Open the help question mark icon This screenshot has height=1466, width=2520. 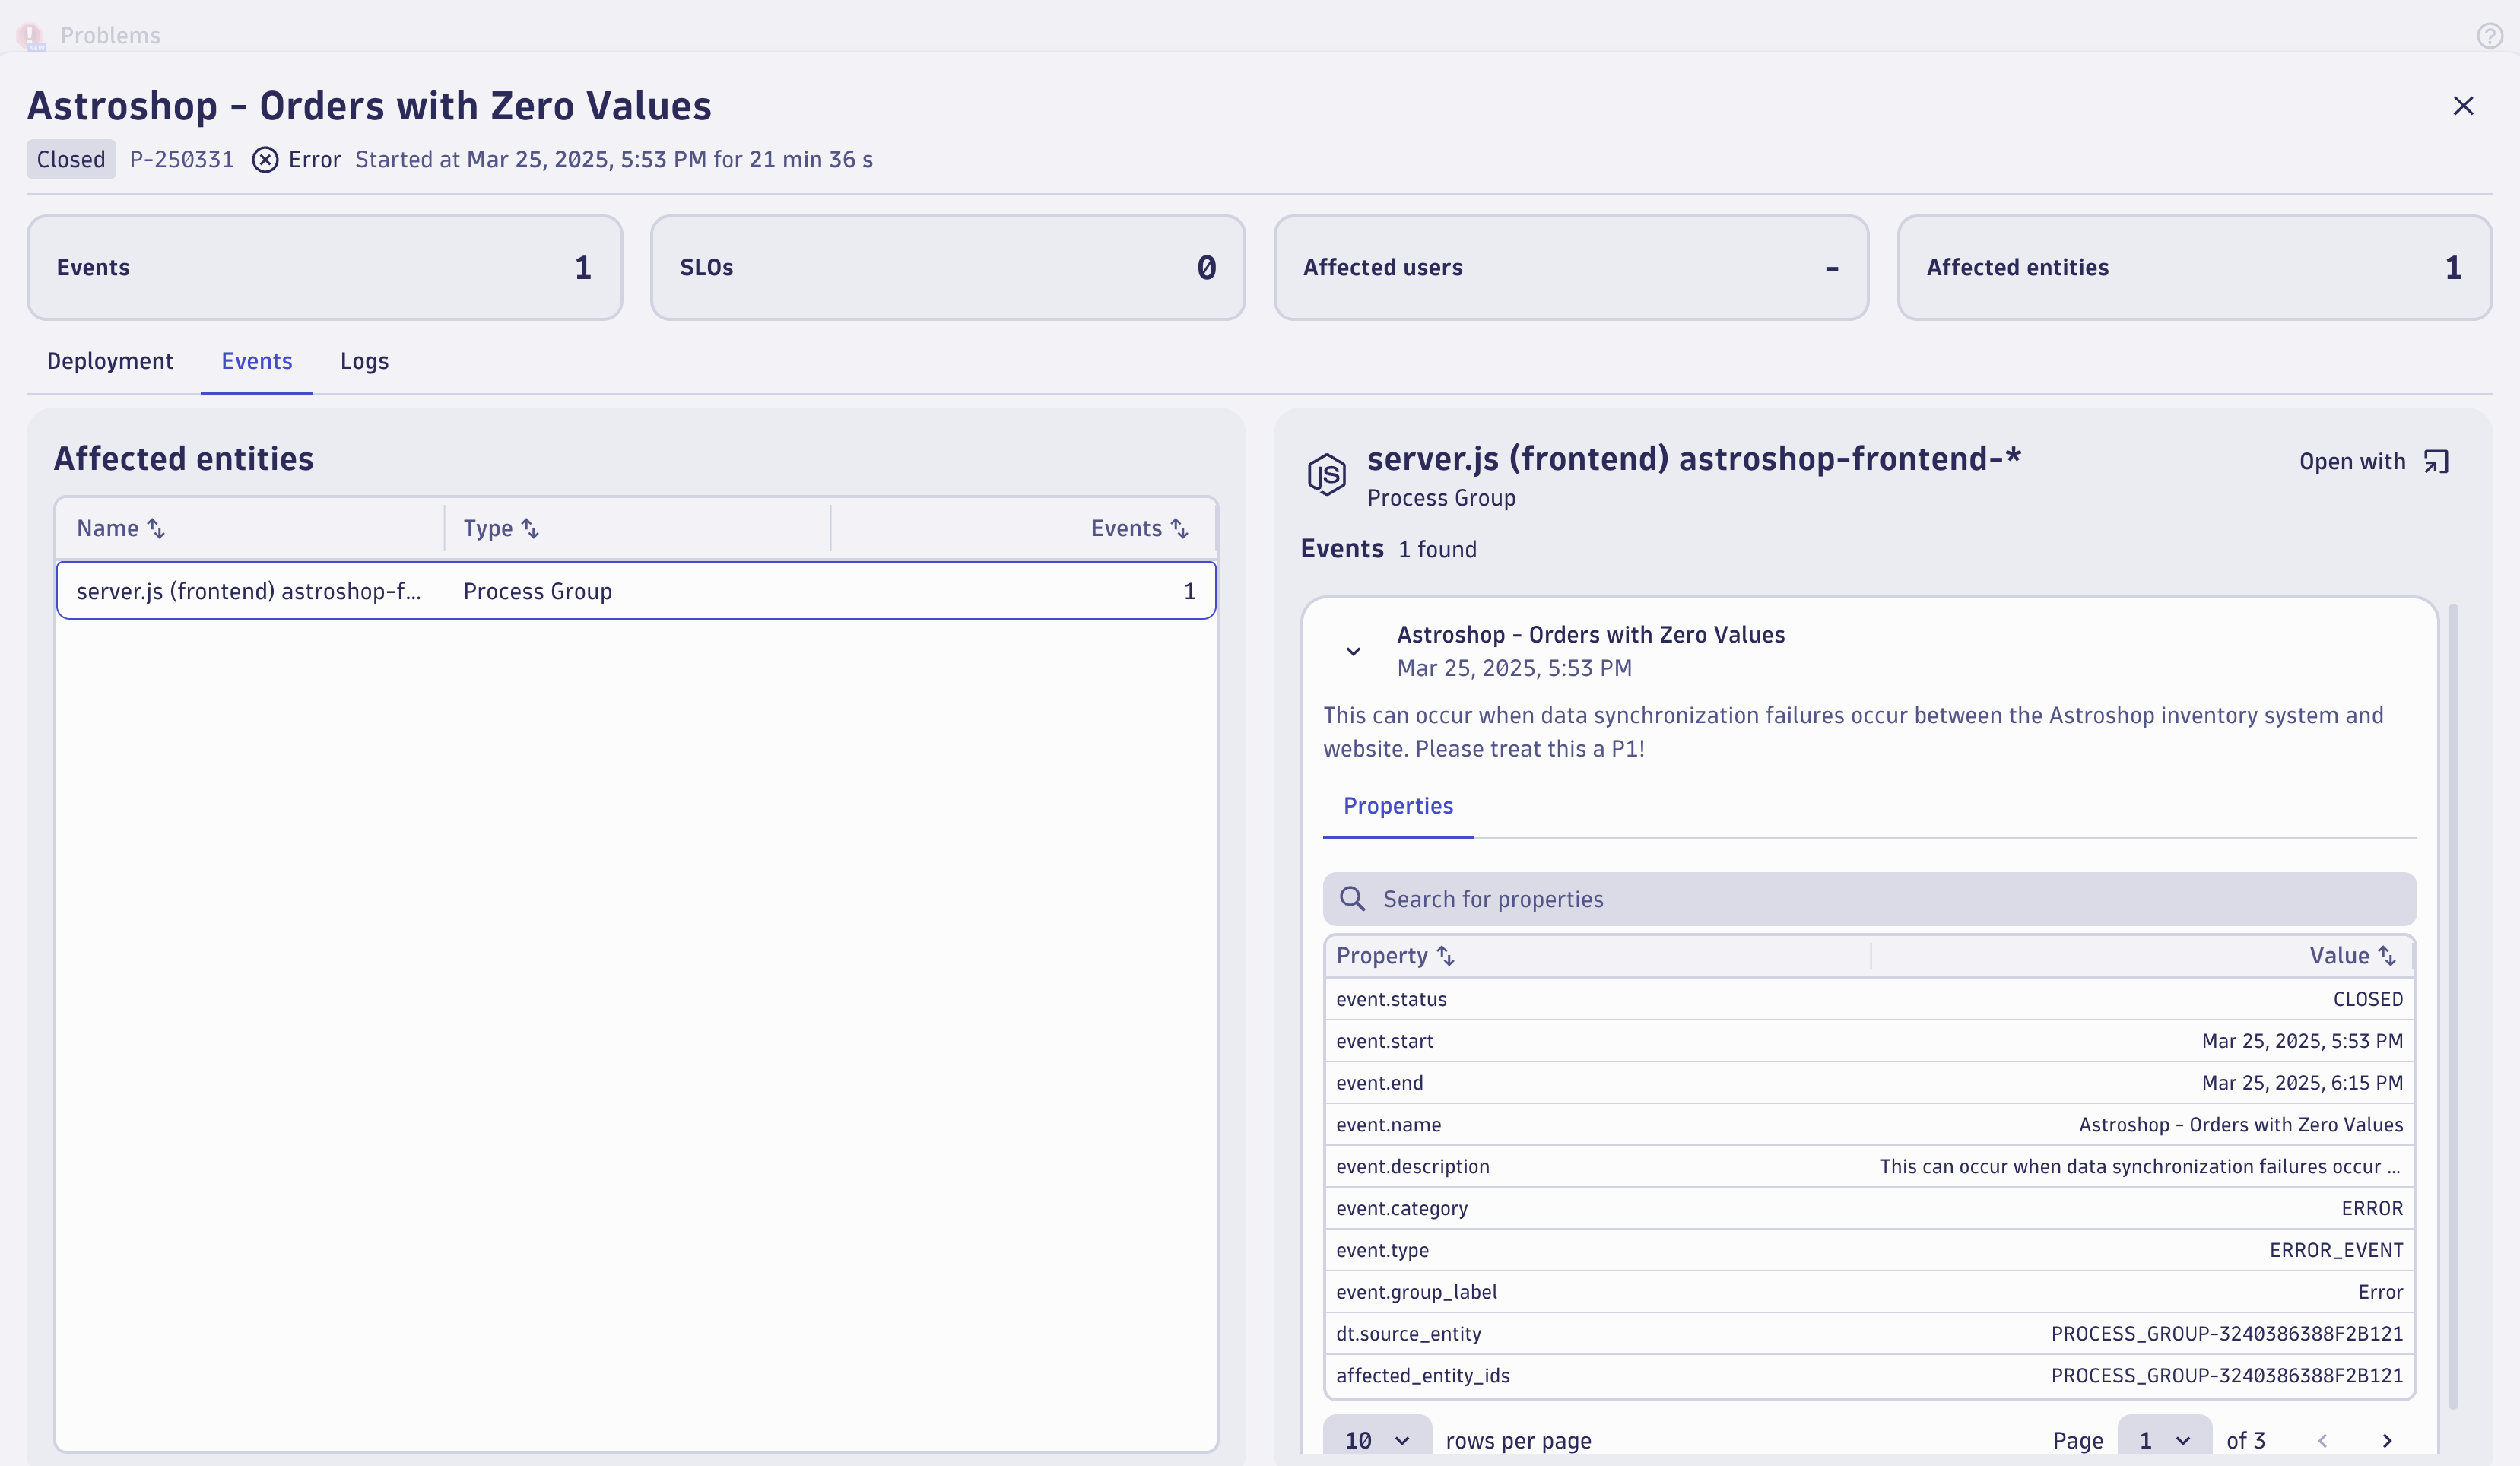(x=2489, y=36)
